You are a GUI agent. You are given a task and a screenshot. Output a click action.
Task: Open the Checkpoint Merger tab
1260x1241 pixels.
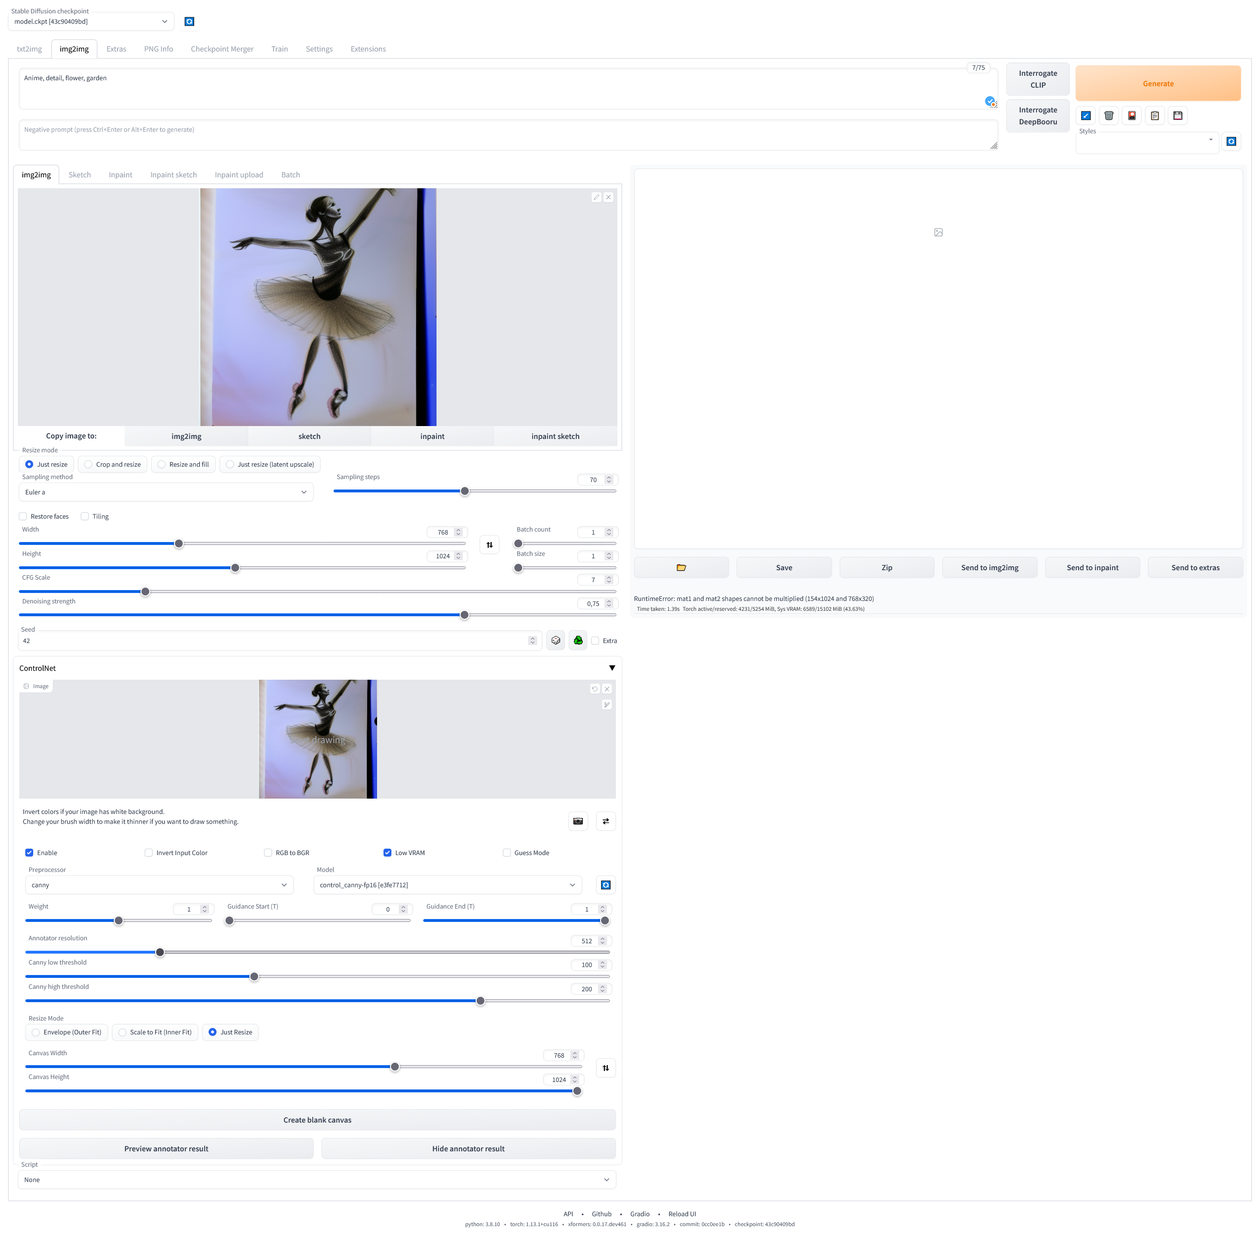point(221,49)
